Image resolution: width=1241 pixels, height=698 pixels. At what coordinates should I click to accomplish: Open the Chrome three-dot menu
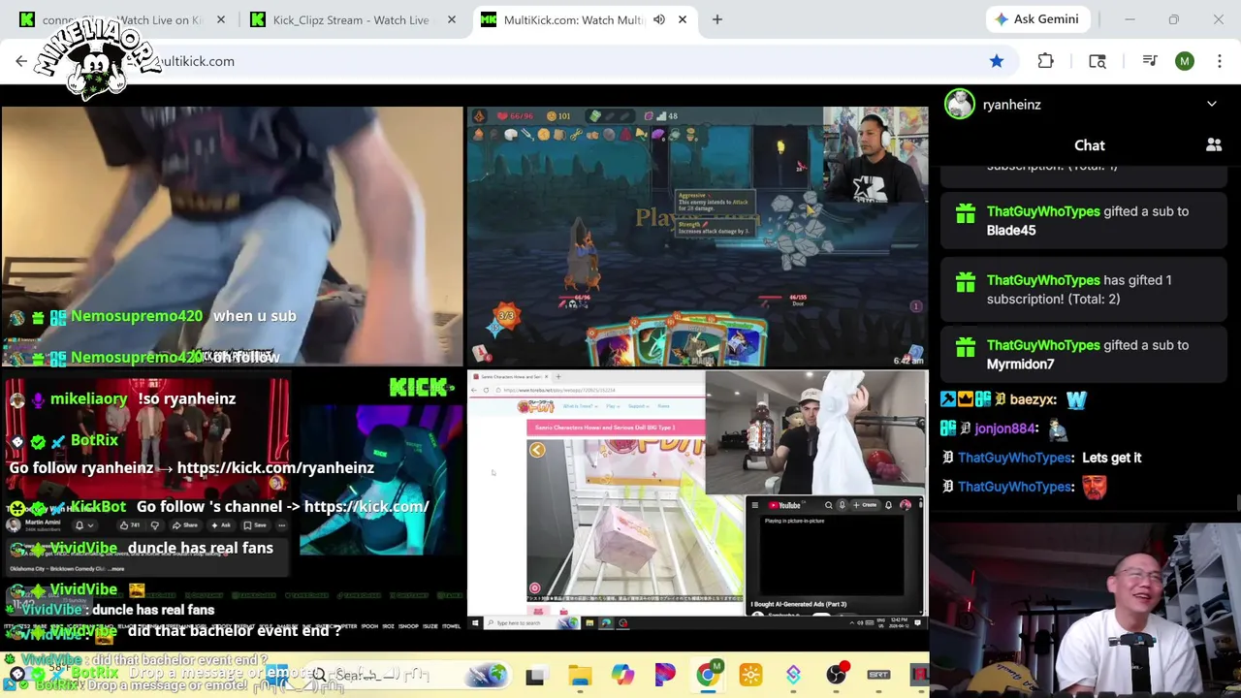[x=1219, y=61]
